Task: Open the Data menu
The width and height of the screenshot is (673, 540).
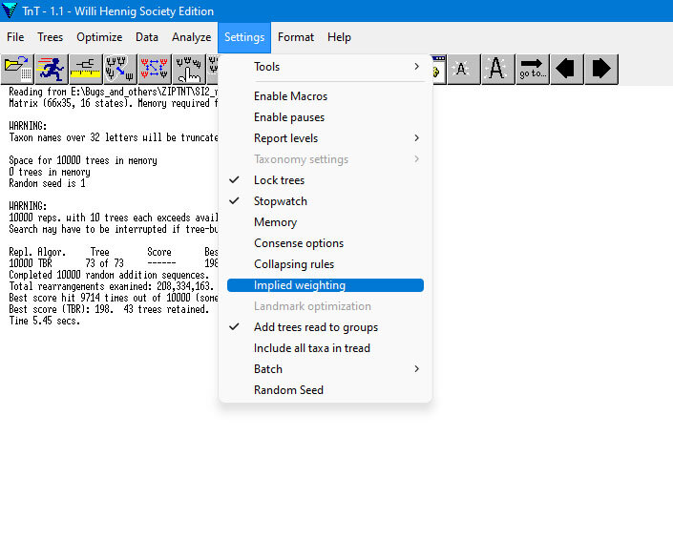Action: coord(147,37)
